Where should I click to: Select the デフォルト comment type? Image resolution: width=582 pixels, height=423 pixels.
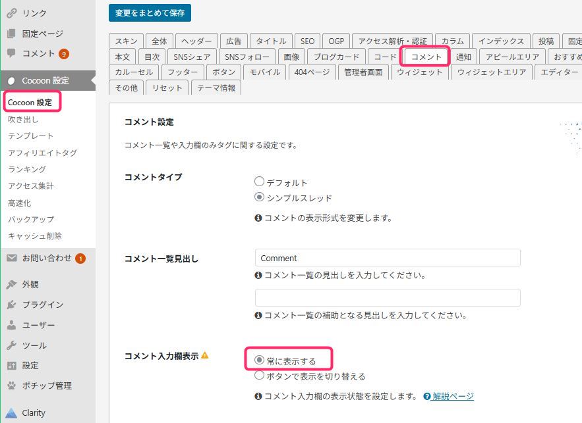(x=259, y=182)
